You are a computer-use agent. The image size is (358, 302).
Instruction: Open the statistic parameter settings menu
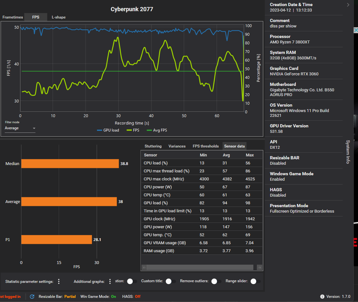(x=59, y=282)
